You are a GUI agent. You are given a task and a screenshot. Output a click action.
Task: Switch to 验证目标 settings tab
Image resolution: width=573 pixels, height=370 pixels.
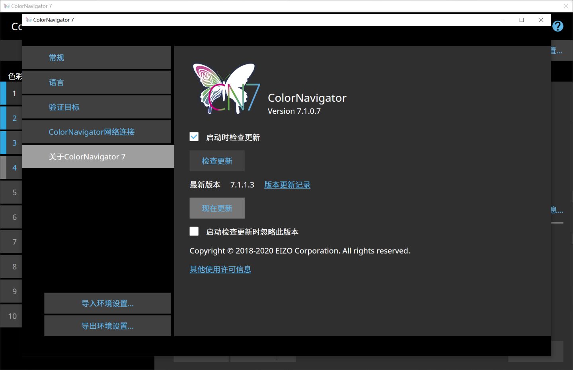97,107
